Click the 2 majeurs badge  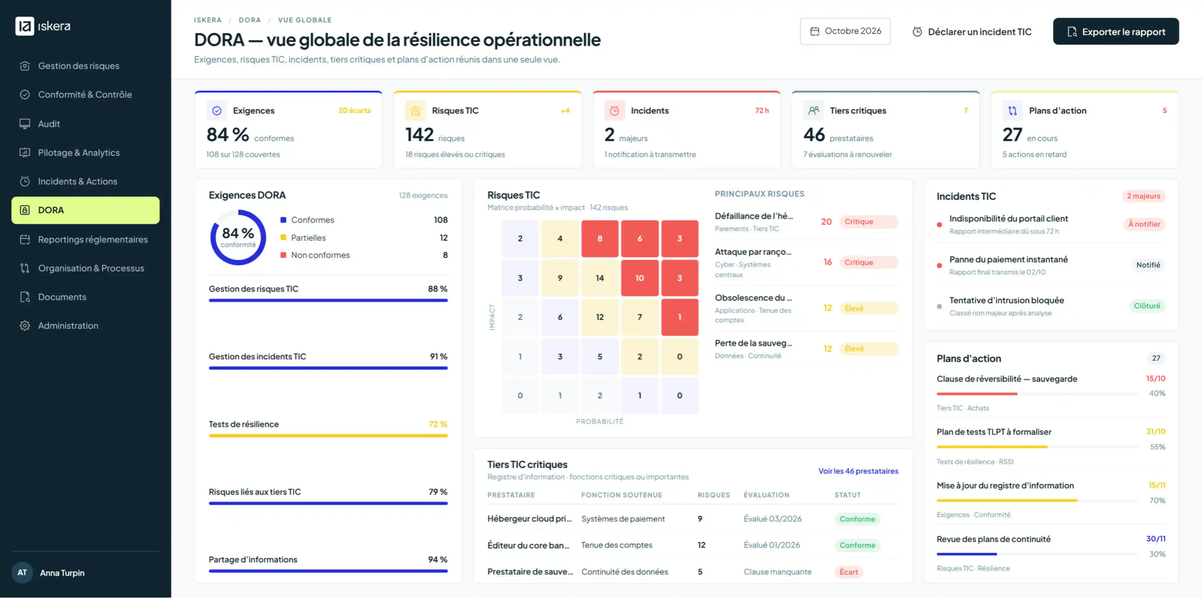tap(1143, 196)
